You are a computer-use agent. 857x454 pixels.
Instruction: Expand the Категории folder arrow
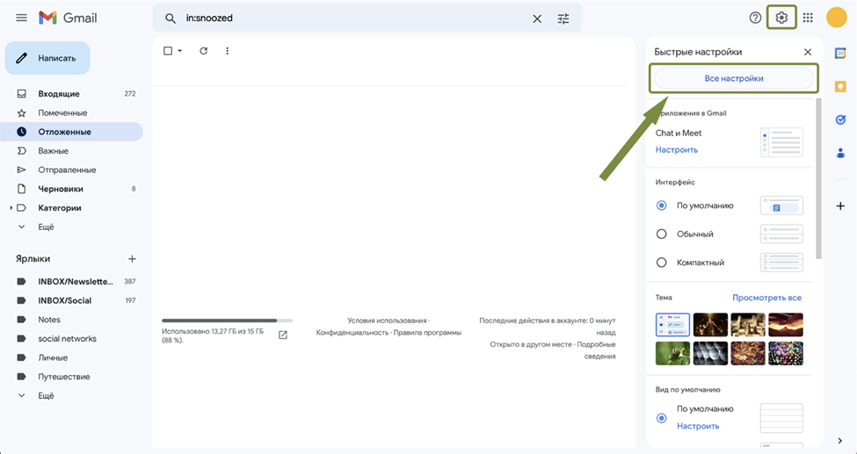tap(11, 207)
